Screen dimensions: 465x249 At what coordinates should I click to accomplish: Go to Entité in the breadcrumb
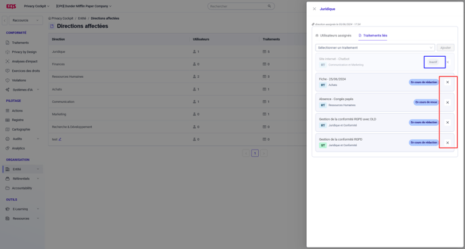[82, 18]
